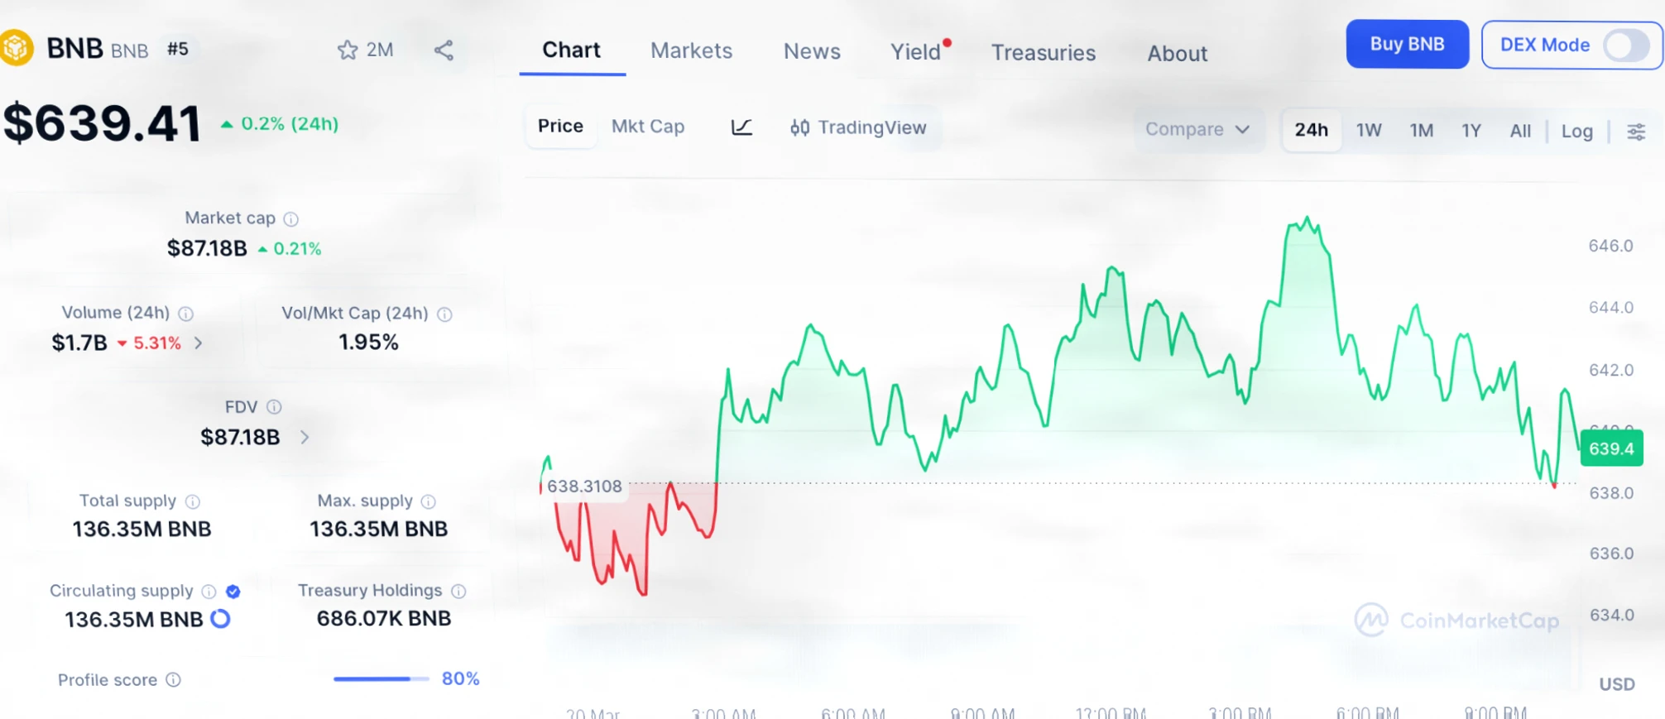
Task: Open the Markets tab
Action: click(691, 51)
